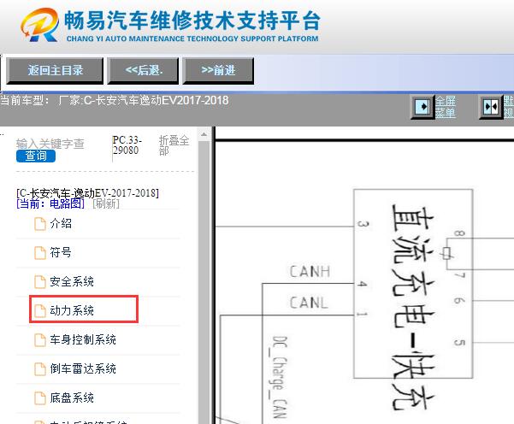
Task: Click the page icon beside 介绍
Action: [40, 224]
